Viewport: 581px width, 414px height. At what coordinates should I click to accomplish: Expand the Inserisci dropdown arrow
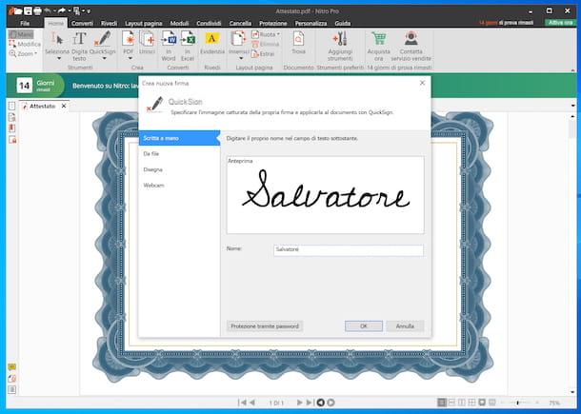pos(241,58)
